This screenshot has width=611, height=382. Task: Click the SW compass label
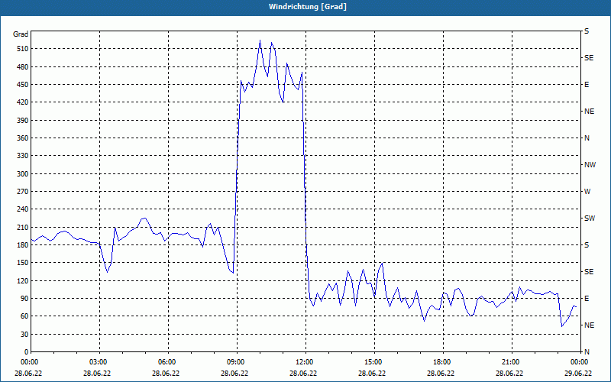(590, 219)
